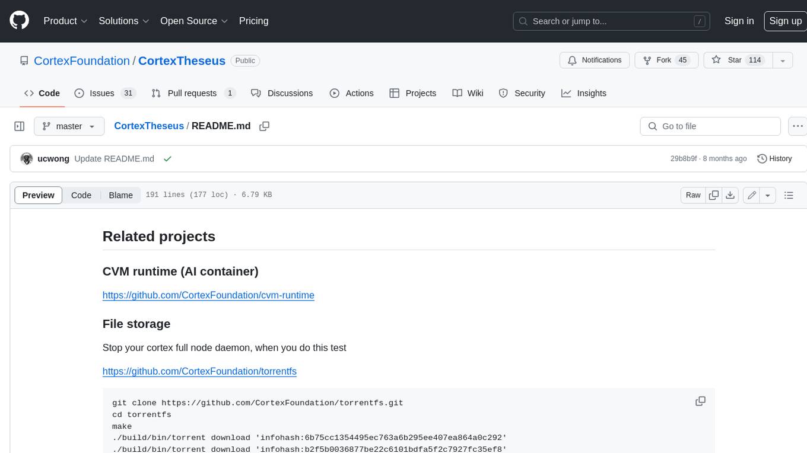This screenshot has height=453, width=807.
Task: Open the Discussions tab
Action: pyautogui.click(x=282, y=93)
